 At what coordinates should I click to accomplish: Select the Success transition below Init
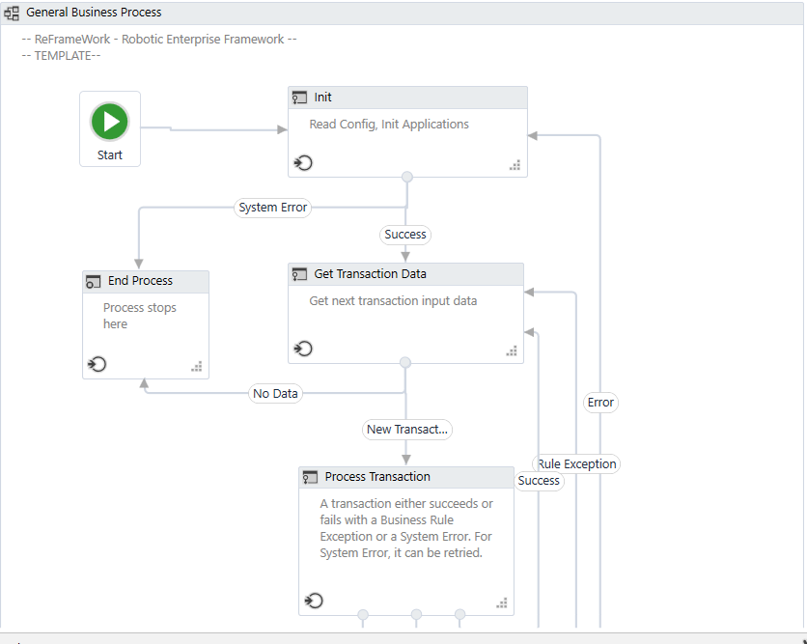405,234
